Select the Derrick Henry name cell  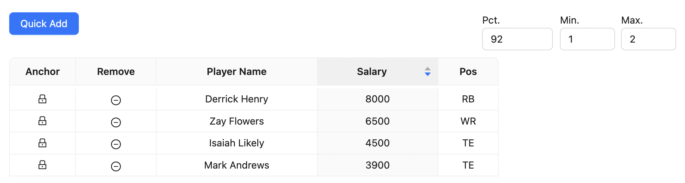(x=236, y=99)
